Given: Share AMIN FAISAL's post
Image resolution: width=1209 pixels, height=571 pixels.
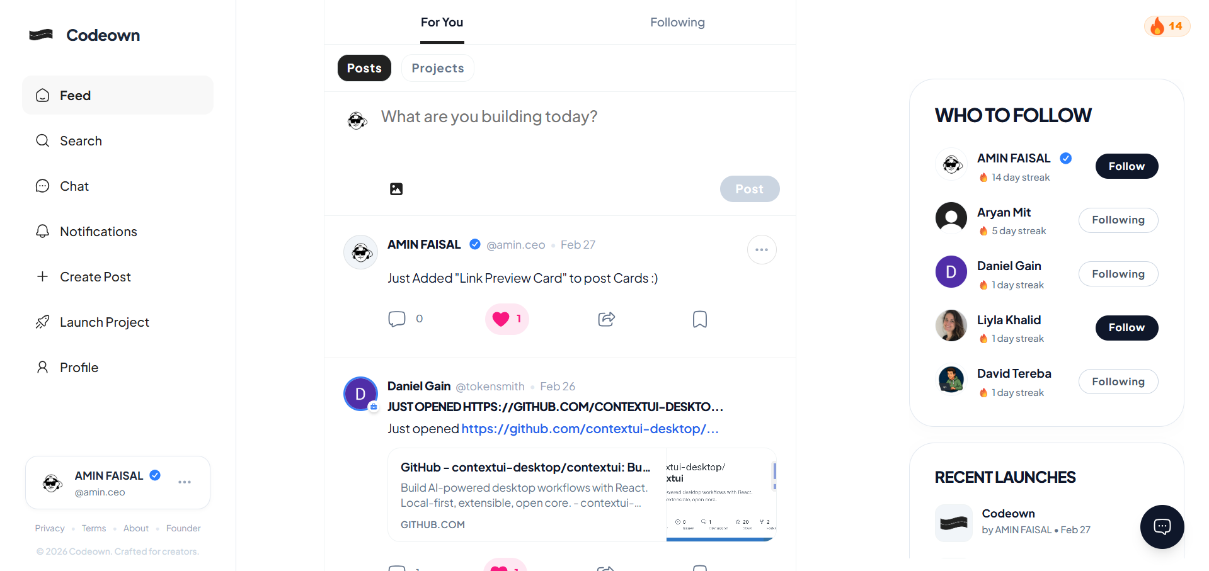Looking at the screenshot, I should [605, 319].
